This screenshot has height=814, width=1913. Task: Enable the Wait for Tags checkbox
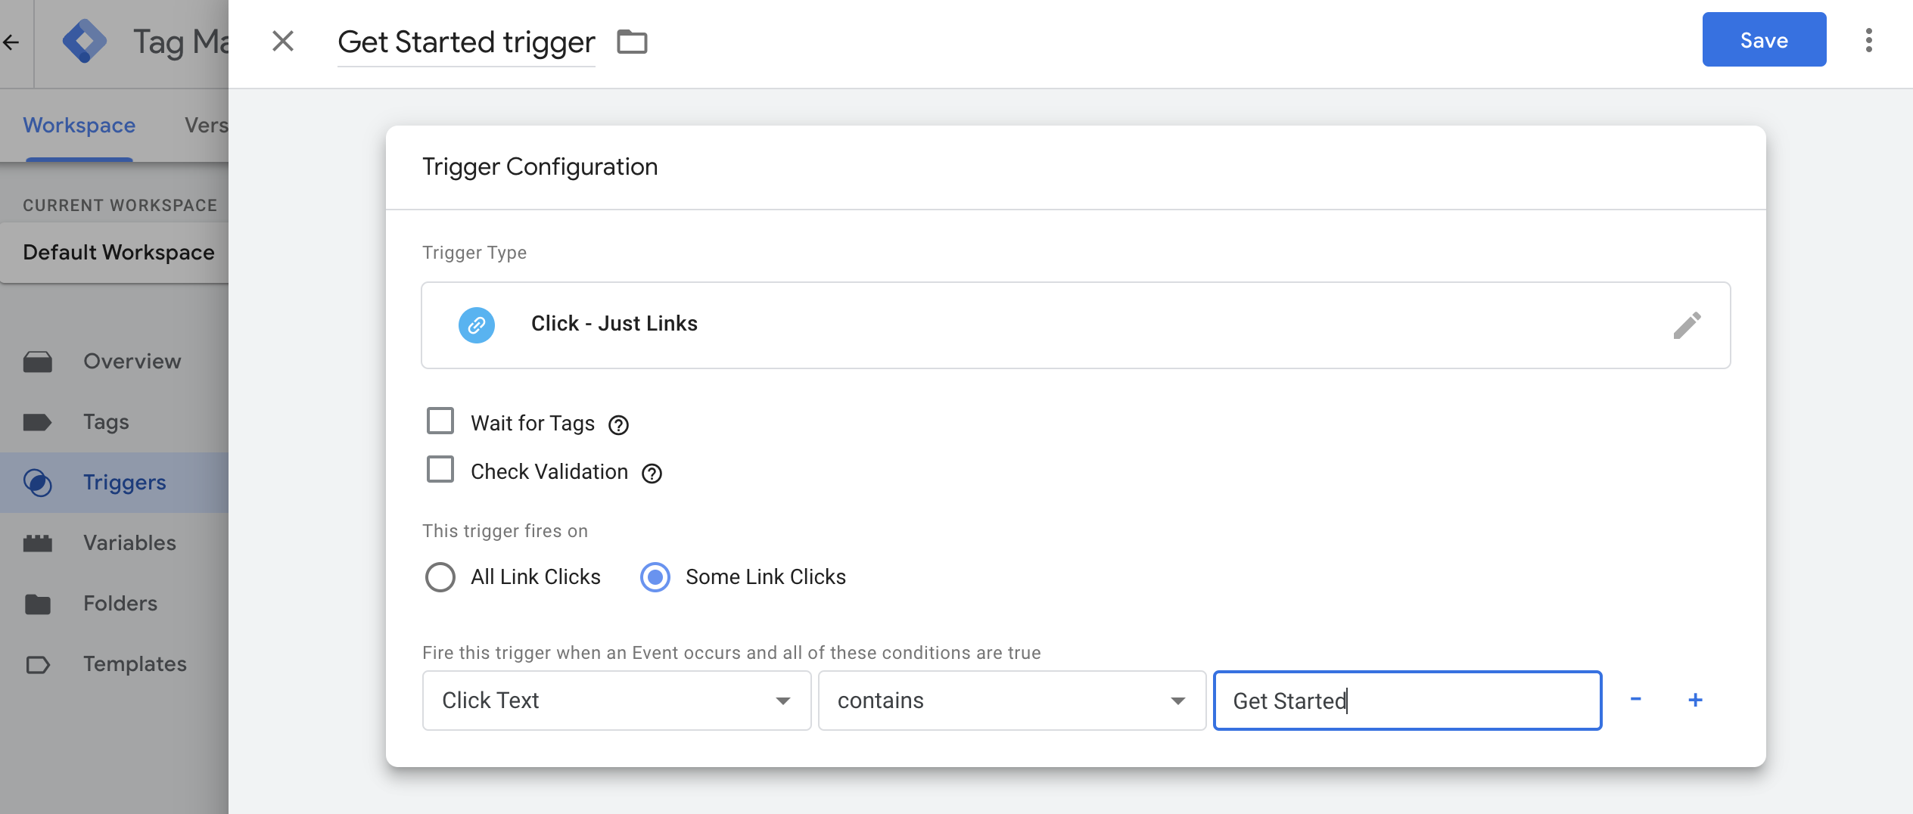click(440, 421)
